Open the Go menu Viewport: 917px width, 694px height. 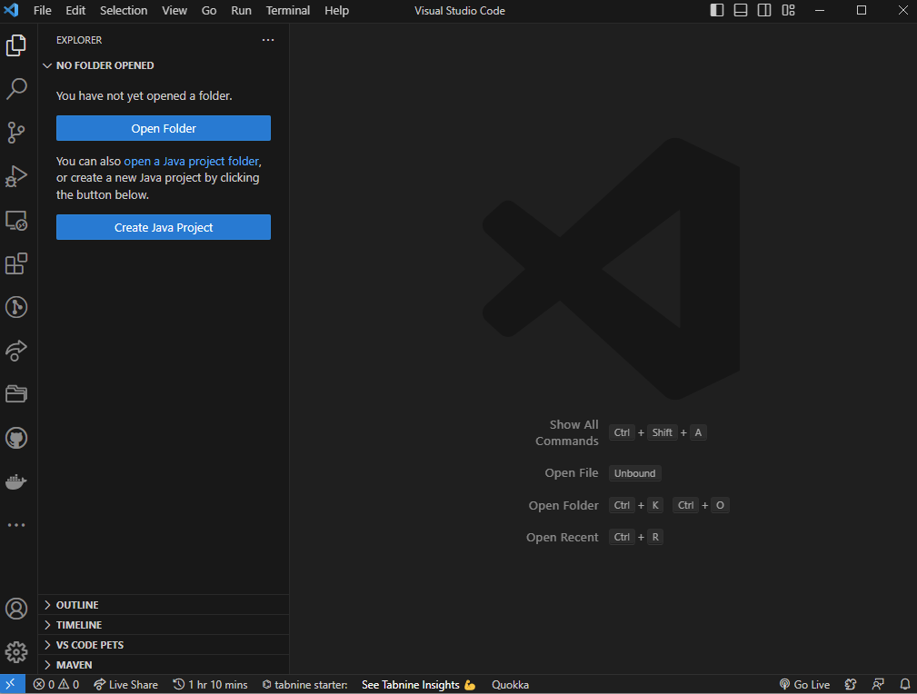[209, 11]
